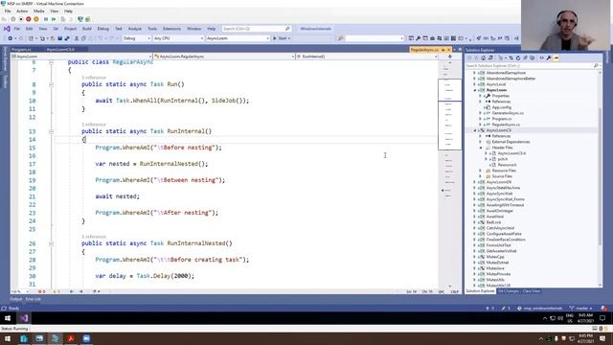Click Solution Explorer search magnifier icon
This screenshot has height=345, width=613.
(596, 66)
